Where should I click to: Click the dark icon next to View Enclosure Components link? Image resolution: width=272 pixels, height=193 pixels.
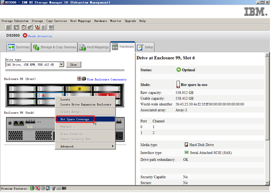pos(84,79)
